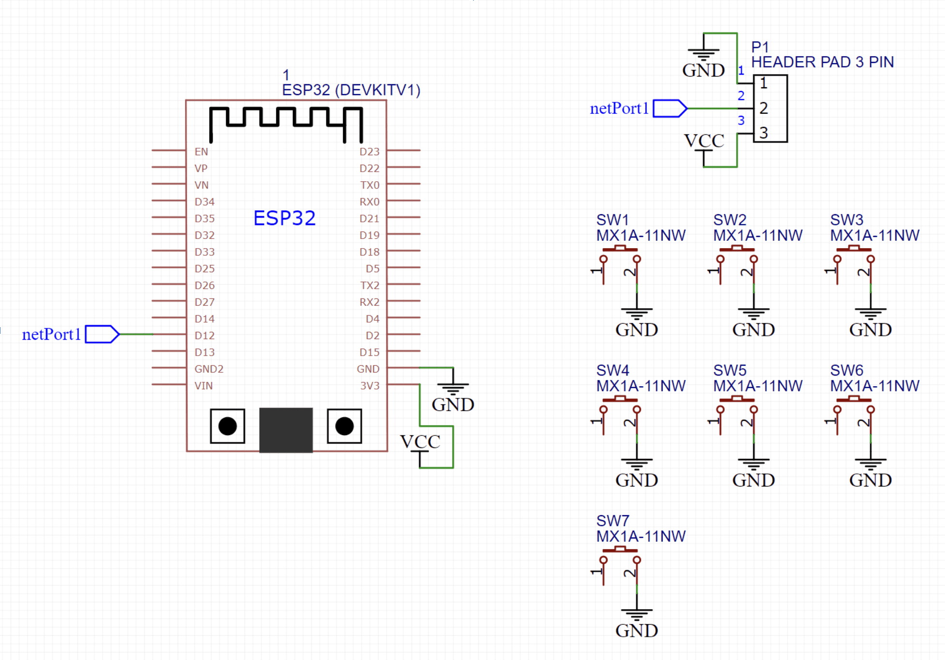
Task: Click the D26 pin label
Action: [x=204, y=285]
